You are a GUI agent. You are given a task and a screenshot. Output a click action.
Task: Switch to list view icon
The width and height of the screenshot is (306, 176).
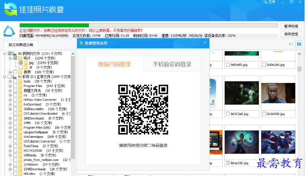click(291, 44)
